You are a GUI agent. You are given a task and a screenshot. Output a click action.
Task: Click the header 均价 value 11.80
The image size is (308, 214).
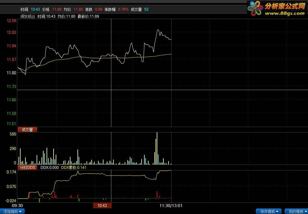[78, 9]
